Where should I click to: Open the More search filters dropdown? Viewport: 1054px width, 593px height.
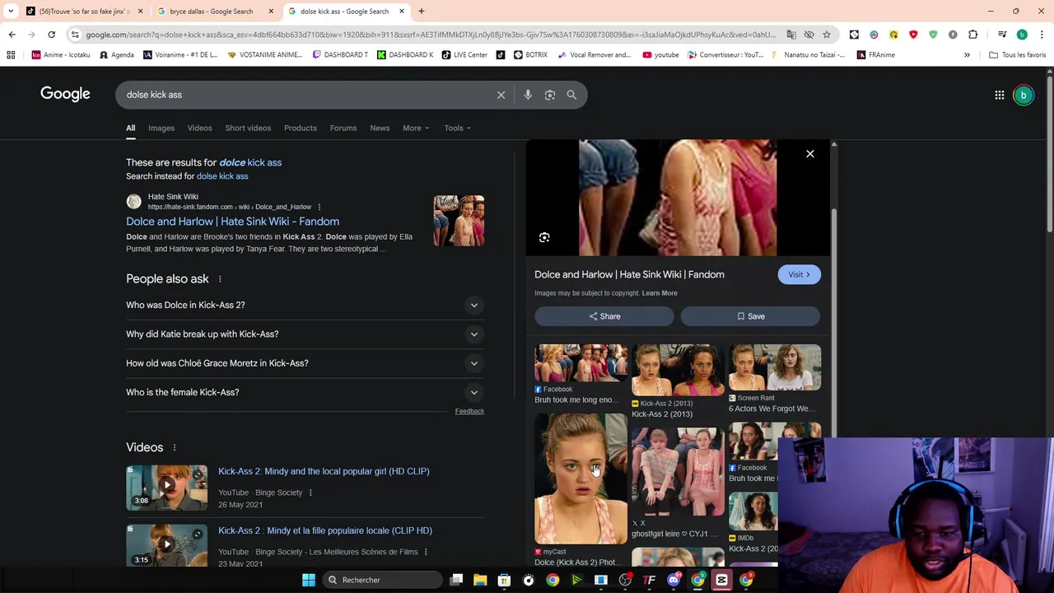pyautogui.click(x=416, y=128)
